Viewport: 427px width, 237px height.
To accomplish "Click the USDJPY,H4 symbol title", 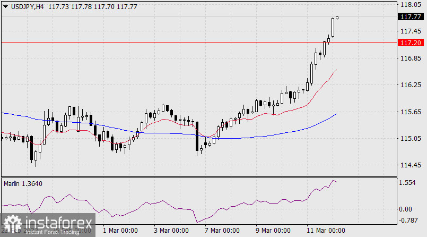I will pyautogui.click(x=27, y=6).
